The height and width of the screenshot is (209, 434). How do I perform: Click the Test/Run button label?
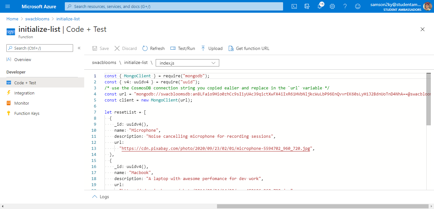point(186,48)
